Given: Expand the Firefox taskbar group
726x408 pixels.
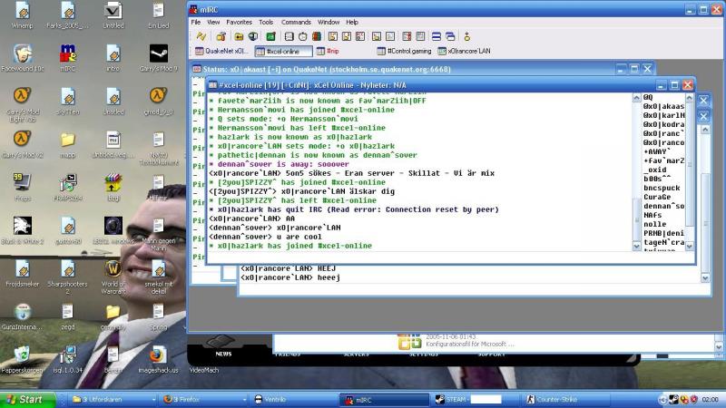Looking at the screenshot, I should (167, 399).
